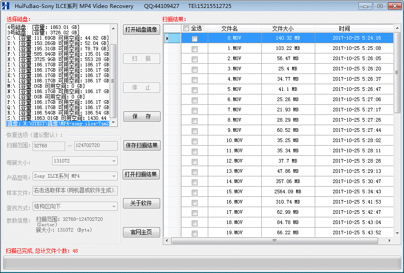Screen dimensions: 404x273
Task: Click the disk list scroll up arrow
Action: [x=113, y=29]
